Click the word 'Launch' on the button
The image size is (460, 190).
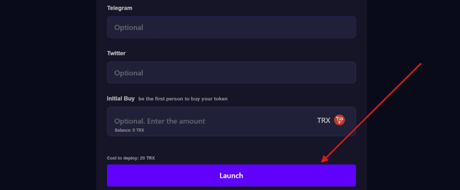tap(231, 176)
